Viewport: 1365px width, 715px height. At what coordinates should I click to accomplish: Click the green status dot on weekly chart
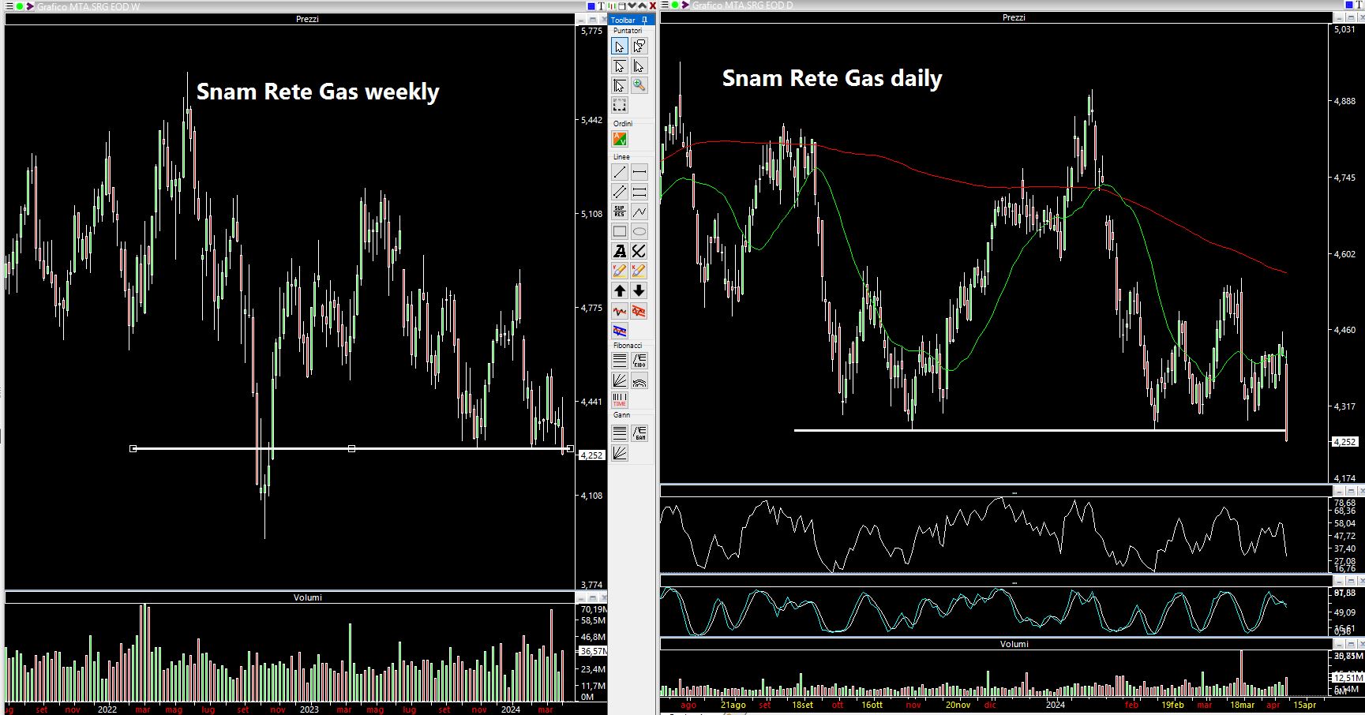pyautogui.click(x=20, y=6)
